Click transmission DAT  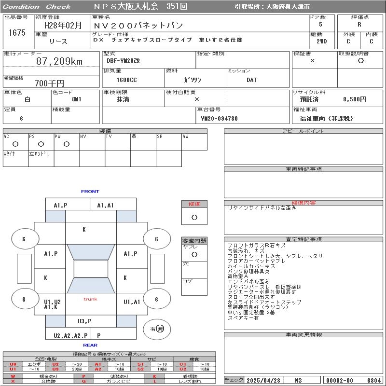pyautogui.click(x=251, y=80)
